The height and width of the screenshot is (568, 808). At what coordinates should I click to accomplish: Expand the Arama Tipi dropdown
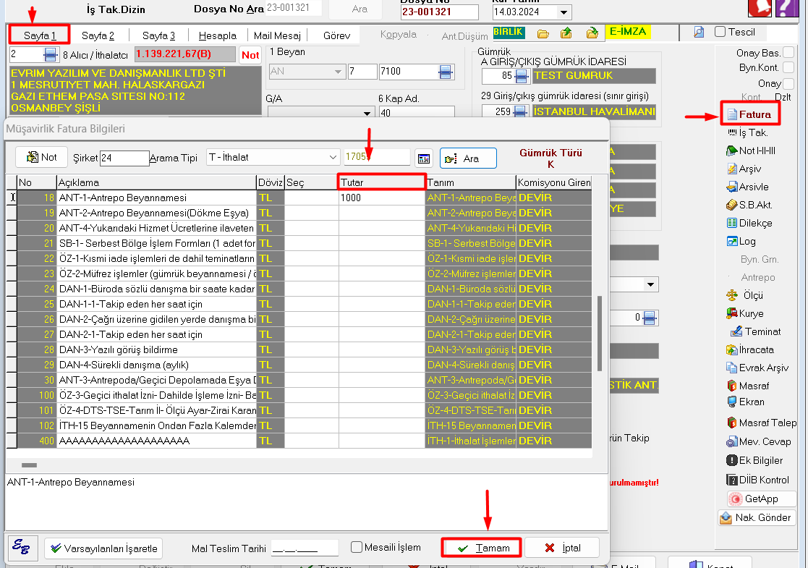(333, 157)
